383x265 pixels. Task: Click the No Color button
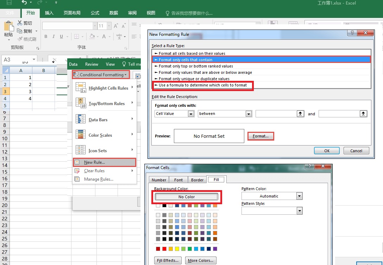pos(186,197)
